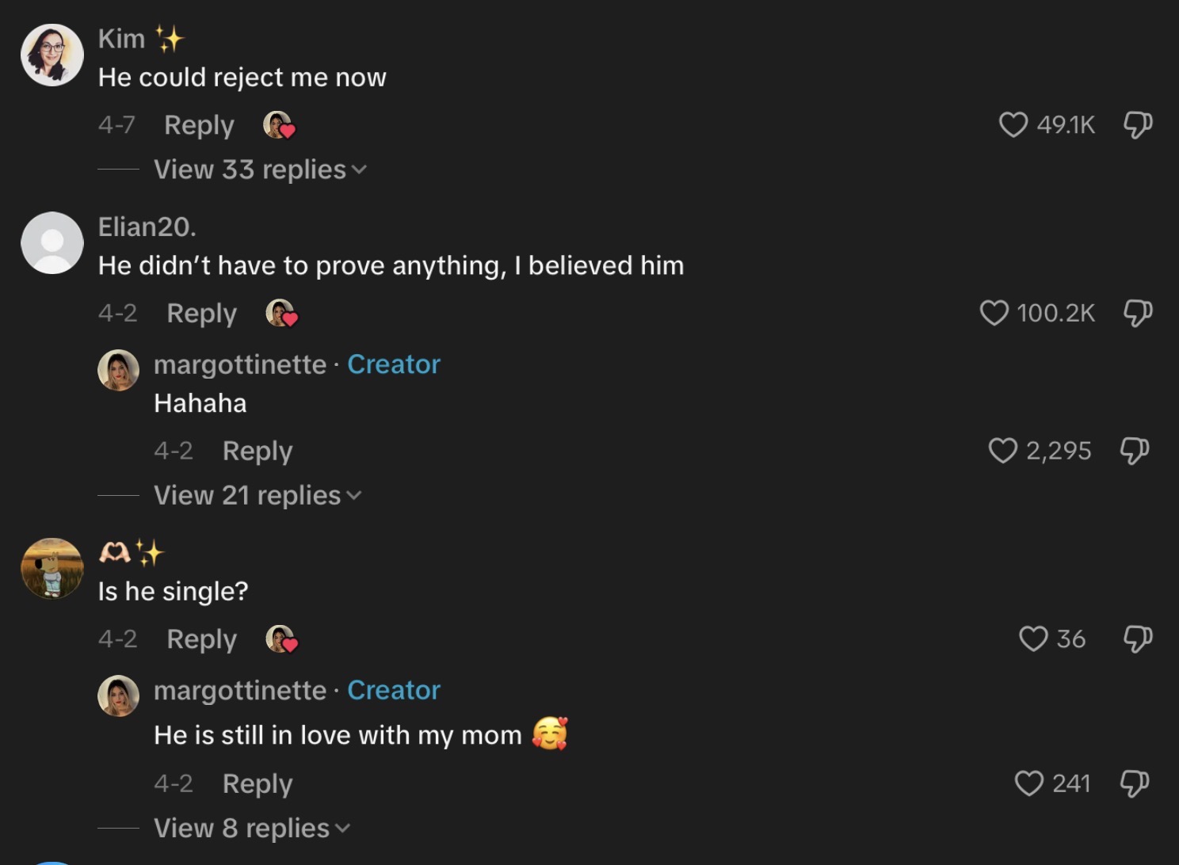Reply to the 'Is he single?' comment
1179x865 pixels.
tap(202, 639)
